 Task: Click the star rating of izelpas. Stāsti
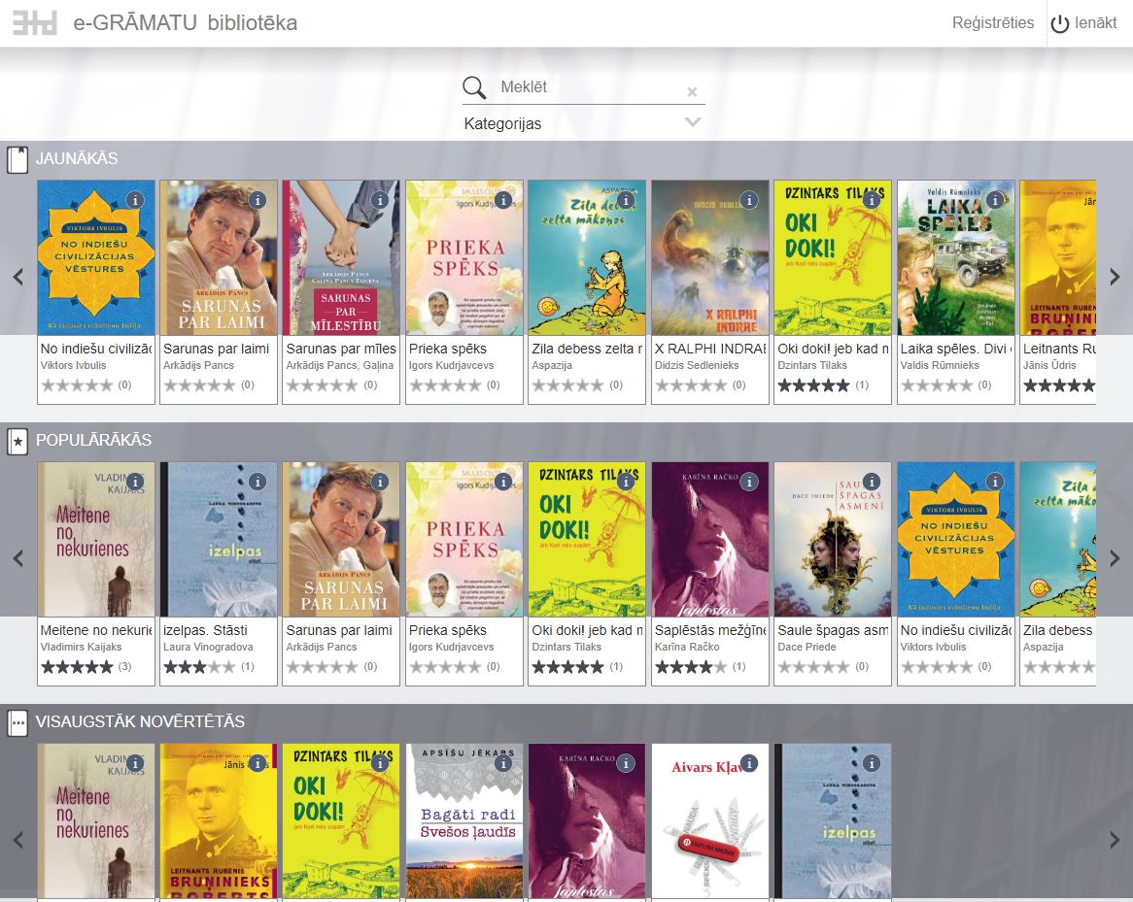coord(199,667)
